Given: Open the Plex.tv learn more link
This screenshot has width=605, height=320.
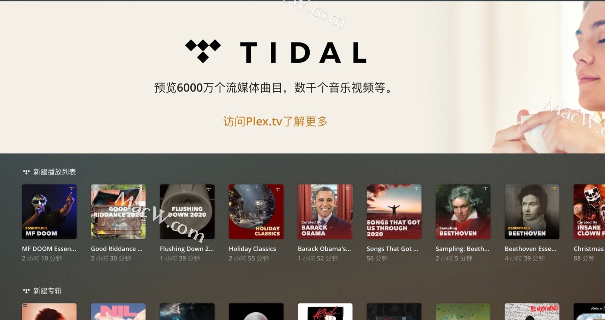Looking at the screenshot, I should tap(275, 122).
